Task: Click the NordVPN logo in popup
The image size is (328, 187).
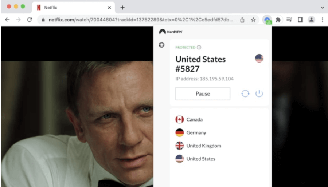Action: click(171, 32)
